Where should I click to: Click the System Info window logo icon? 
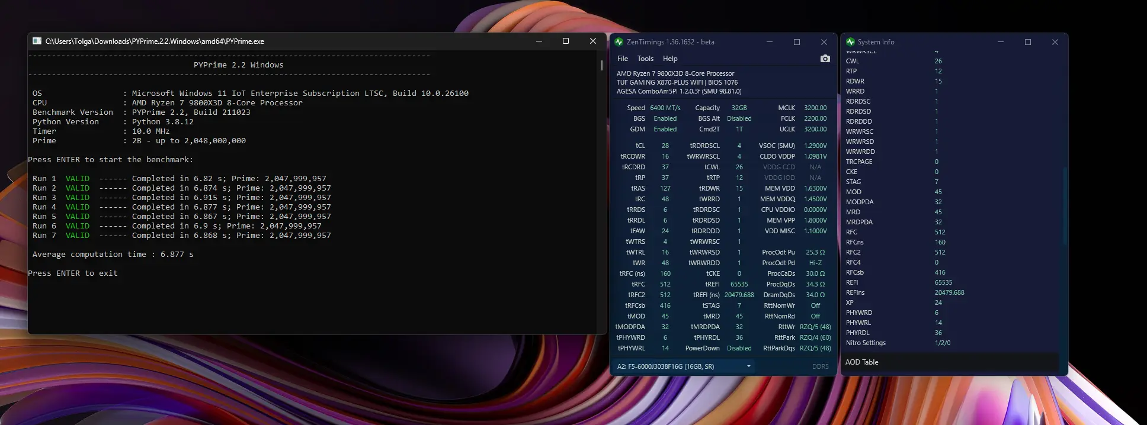coord(850,42)
